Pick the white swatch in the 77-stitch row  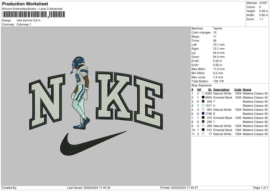203,134
